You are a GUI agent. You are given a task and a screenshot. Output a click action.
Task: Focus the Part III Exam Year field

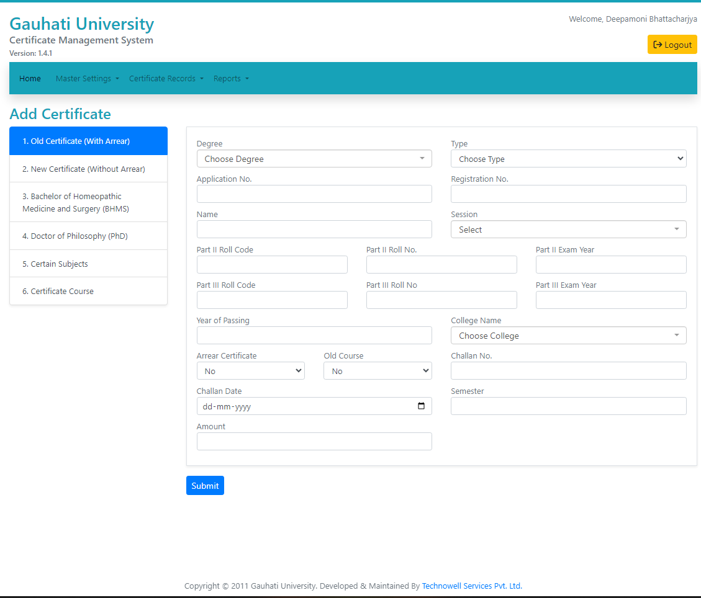(x=611, y=300)
